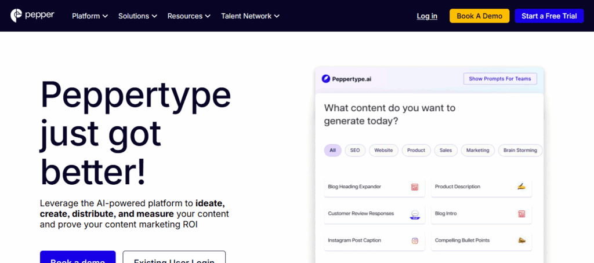
Task: Choose the Product filter pill
Action: [x=416, y=150]
